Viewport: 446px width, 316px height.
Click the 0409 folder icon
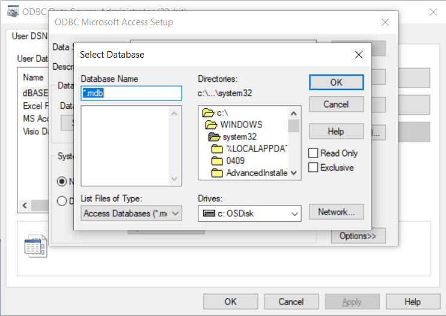click(217, 161)
